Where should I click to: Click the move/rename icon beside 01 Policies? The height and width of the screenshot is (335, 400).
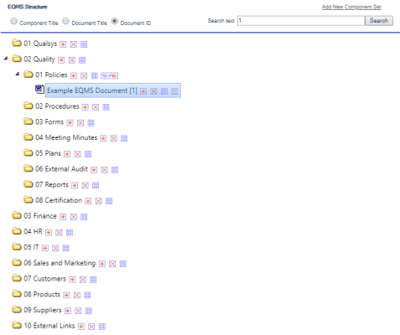(x=110, y=75)
